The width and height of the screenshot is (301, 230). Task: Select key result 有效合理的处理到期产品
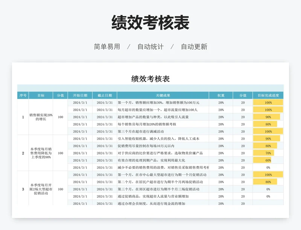point(163,160)
